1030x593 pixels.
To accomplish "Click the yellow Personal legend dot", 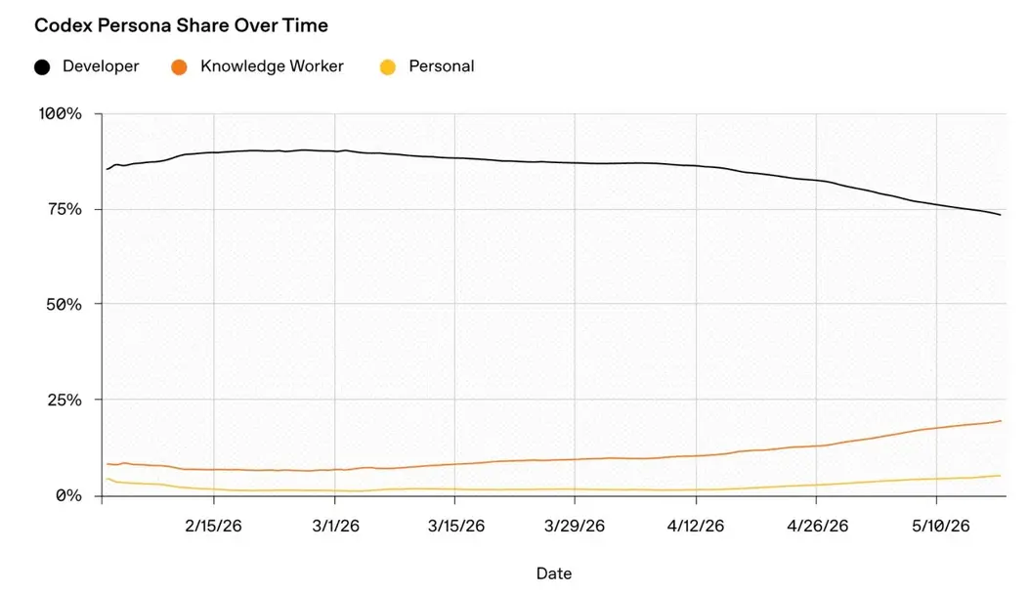I will (x=388, y=67).
